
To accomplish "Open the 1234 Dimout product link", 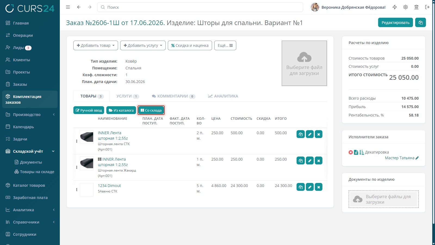I will (109, 186).
